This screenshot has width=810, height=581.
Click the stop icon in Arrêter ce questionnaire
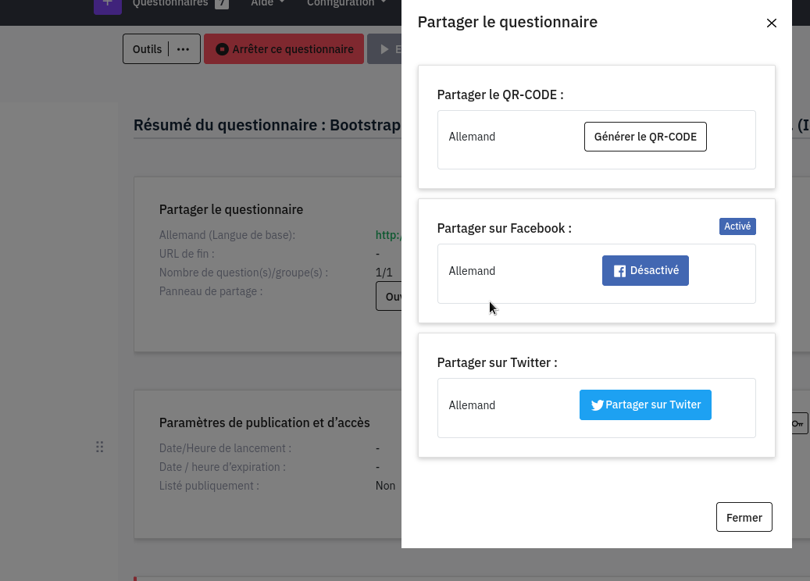[222, 49]
